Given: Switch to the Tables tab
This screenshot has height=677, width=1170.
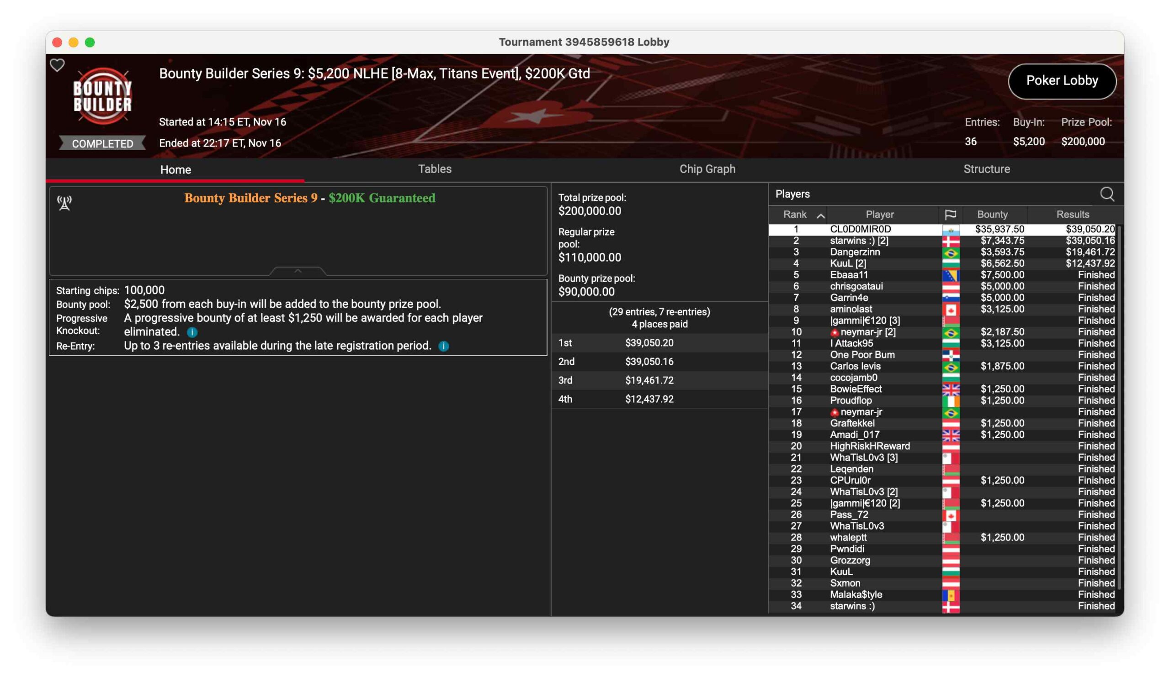Looking at the screenshot, I should (435, 169).
